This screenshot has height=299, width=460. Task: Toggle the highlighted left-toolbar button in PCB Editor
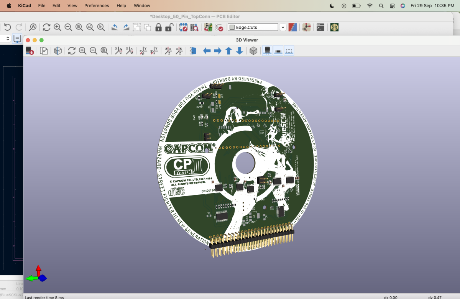pyautogui.click(x=17, y=39)
